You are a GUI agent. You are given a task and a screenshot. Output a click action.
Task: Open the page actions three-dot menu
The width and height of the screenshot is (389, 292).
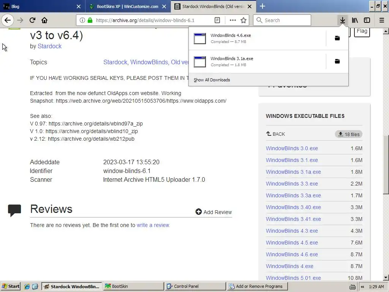tap(233, 21)
